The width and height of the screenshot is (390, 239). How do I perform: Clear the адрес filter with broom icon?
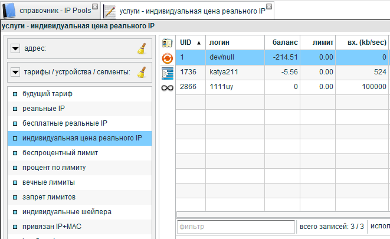[x=140, y=49]
